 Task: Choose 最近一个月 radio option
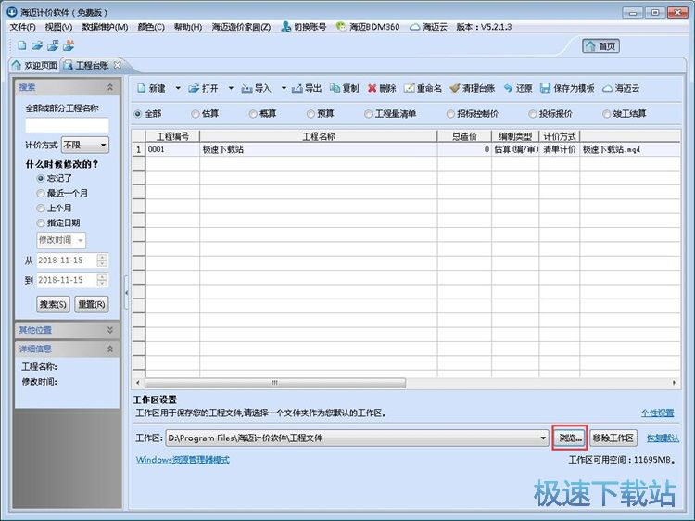pyautogui.click(x=41, y=194)
